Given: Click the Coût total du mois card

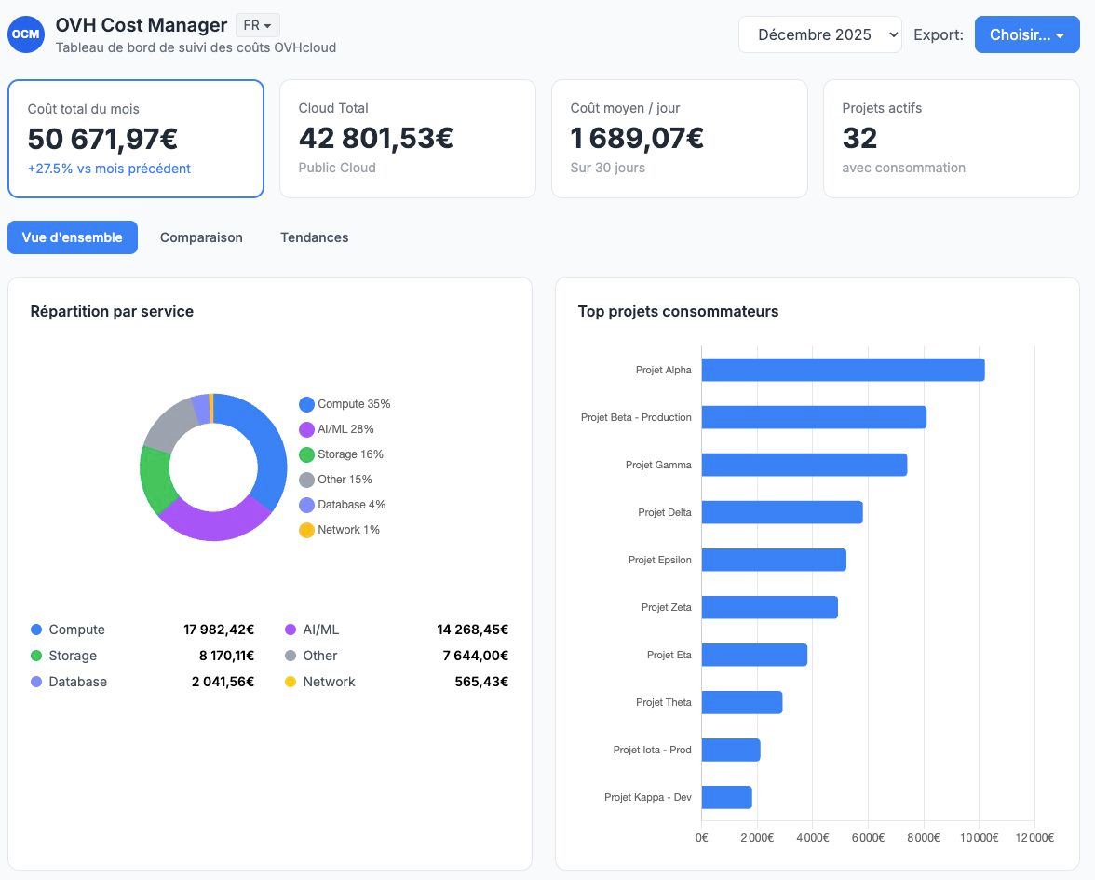Looking at the screenshot, I should pyautogui.click(x=136, y=139).
